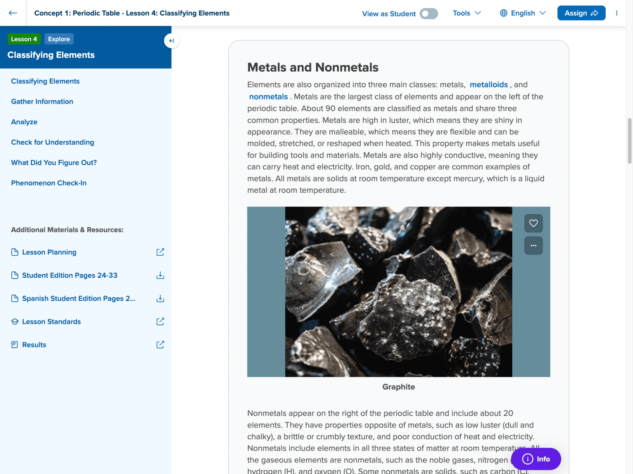
Task: Navigate to Gather Information section
Action: [42, 101]
